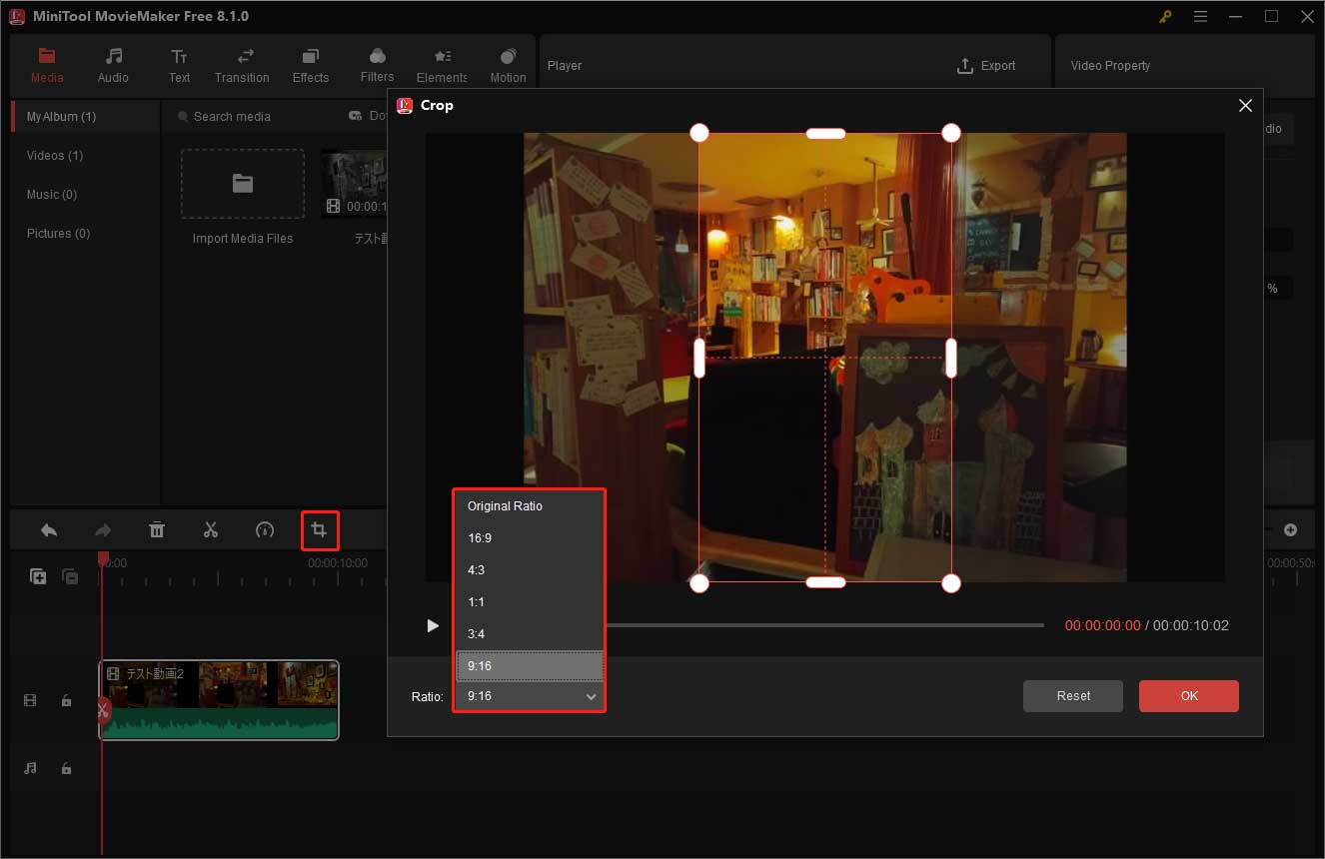Choose Original Ratio option

click(529, 506)
